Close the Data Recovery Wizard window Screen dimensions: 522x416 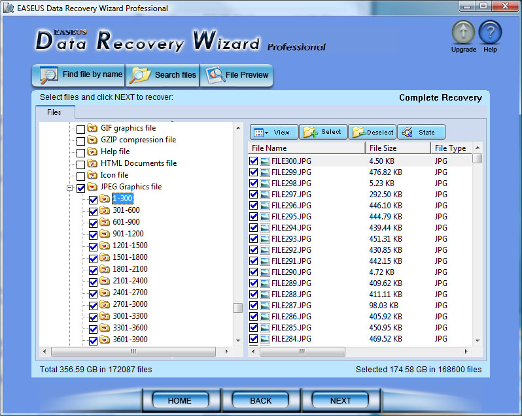tap(506, 7)
